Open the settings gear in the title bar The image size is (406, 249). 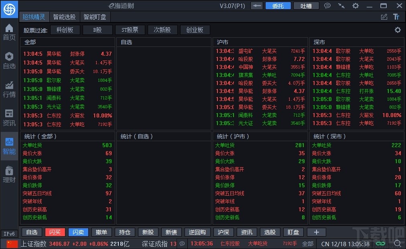[355, 5]
